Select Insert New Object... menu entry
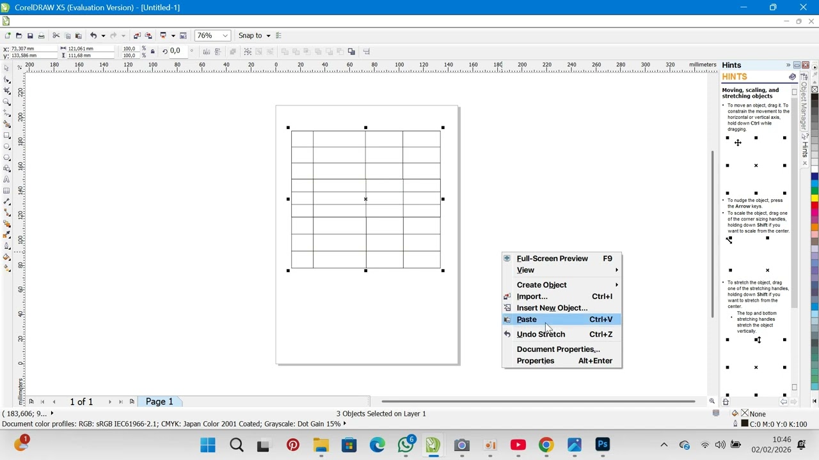 pyautogui.click(x=562, y=308)
